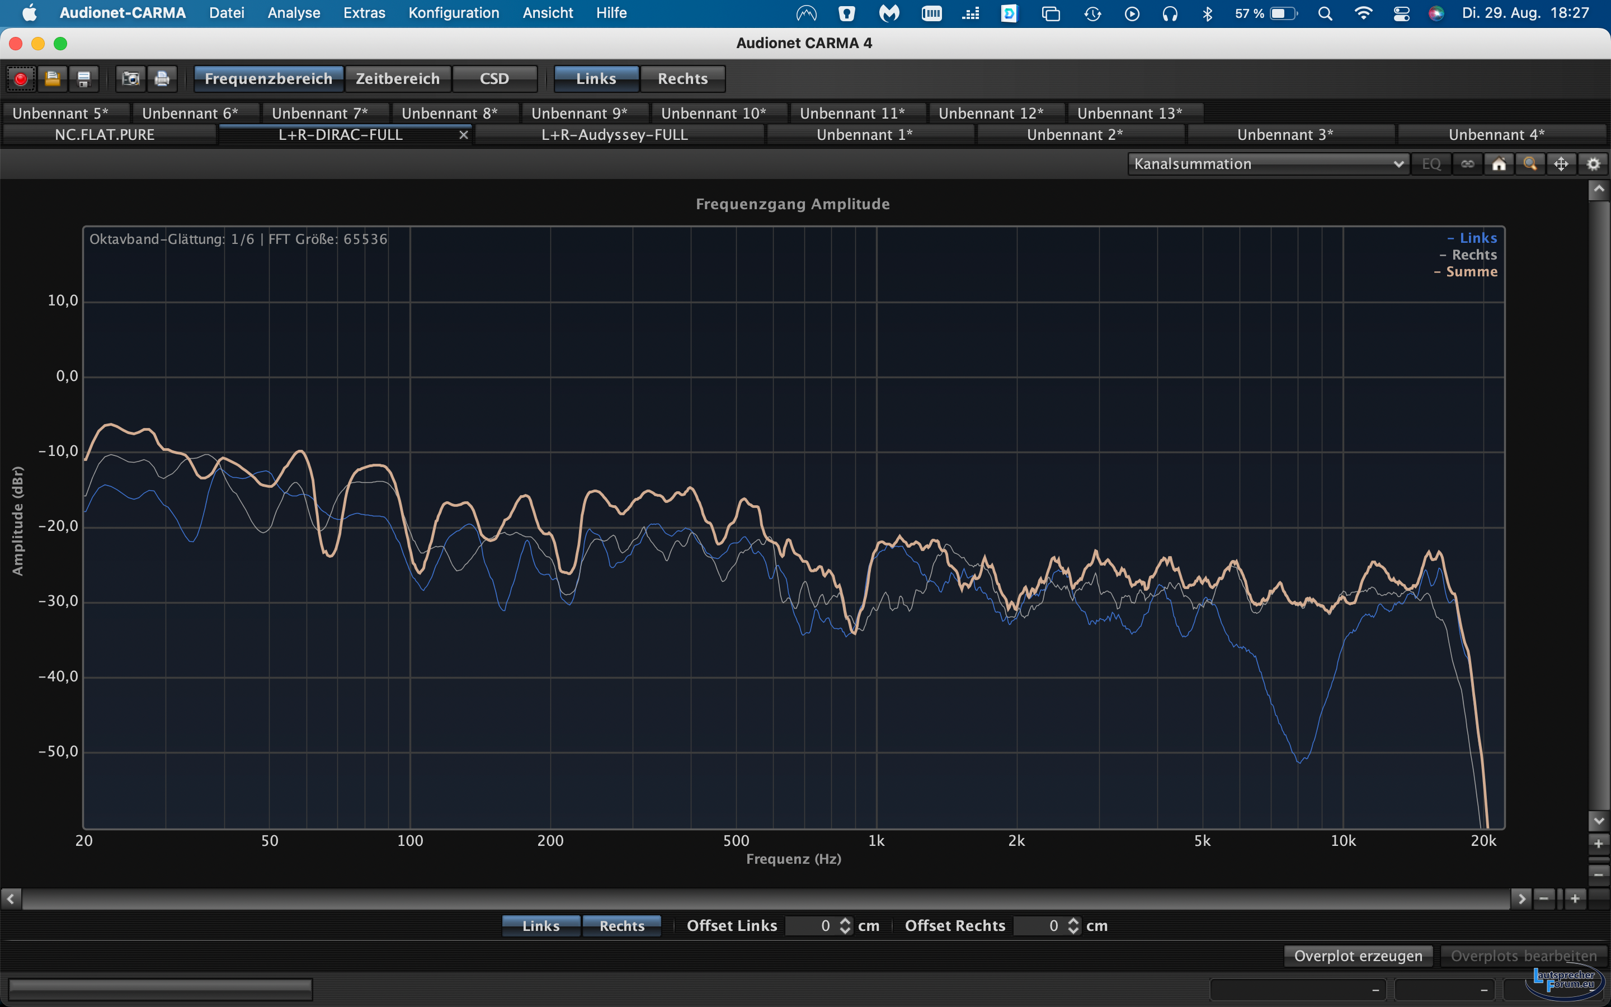Viewport: 1611px width, 1007px height.
Task: Activate the magnifier zoom tool
Action: point(1530,164)
